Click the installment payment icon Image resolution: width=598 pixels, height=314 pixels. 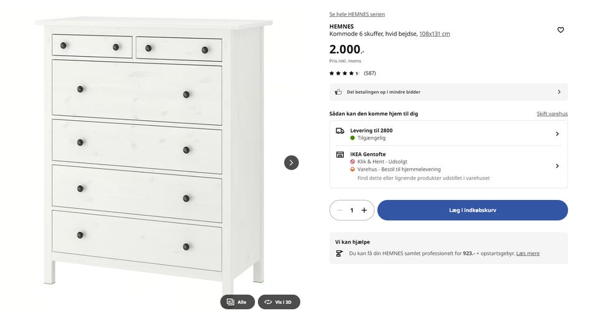pos(338,92)
